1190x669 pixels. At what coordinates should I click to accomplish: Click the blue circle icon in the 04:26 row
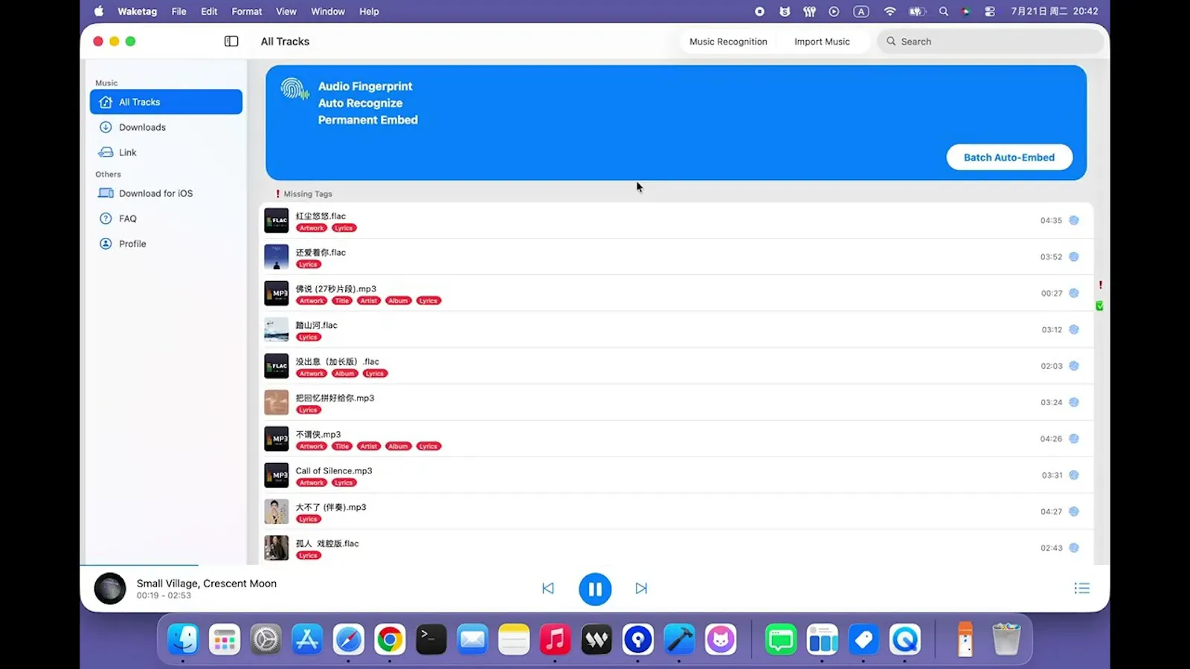(1074, 439)
